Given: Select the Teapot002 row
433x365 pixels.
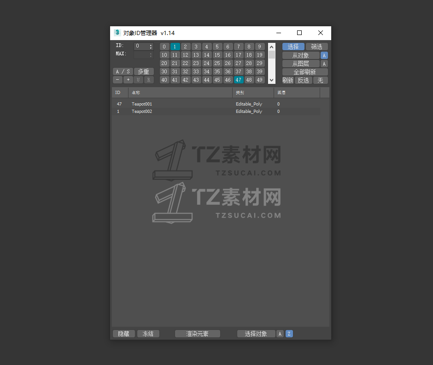Looking at the screenshot, I should point(216,112).
